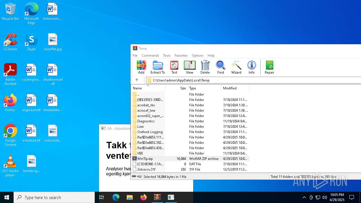Screen dimensions: 361x203
Task: Click the Repair toolbar icon
Action: click(x=269, y=67)
